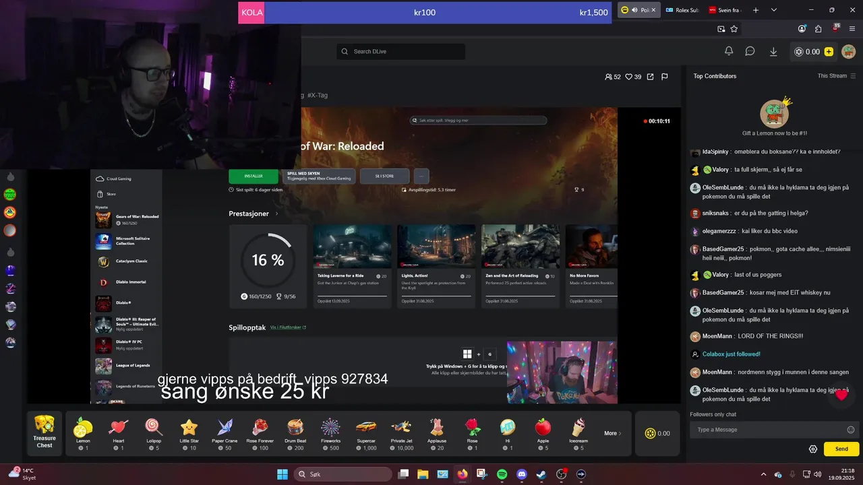
Task: Open the This Stream contributors dropdown
Action: [837, 76]
